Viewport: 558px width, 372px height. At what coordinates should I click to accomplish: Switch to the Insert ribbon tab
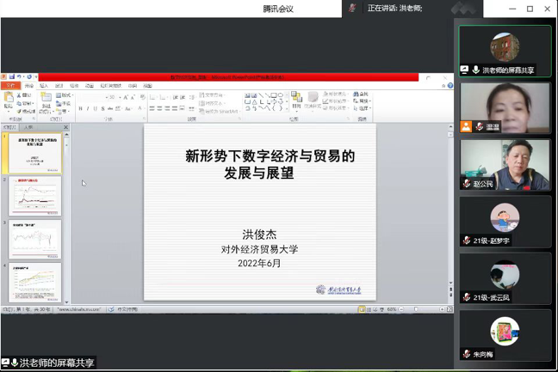(44, 86)
